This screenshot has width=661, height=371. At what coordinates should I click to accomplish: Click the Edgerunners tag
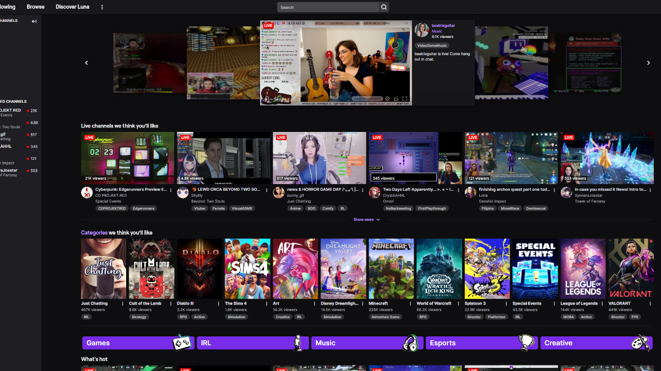click(x=144, y=209)
